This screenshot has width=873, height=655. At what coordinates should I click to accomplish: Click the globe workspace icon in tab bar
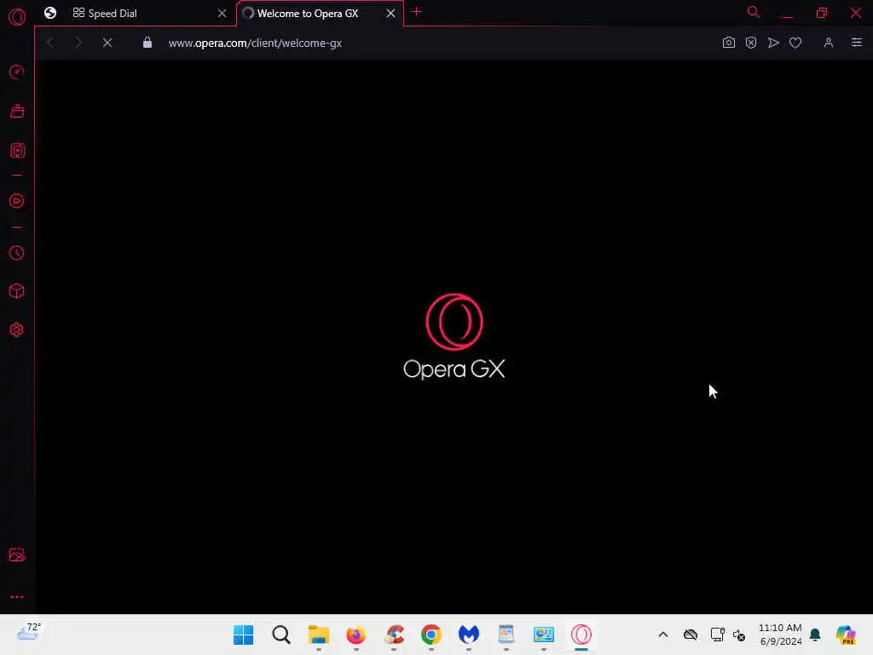[50, 13]
